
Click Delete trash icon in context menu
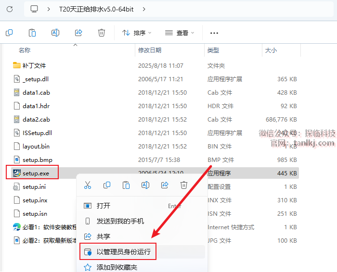tap(184, 185)
